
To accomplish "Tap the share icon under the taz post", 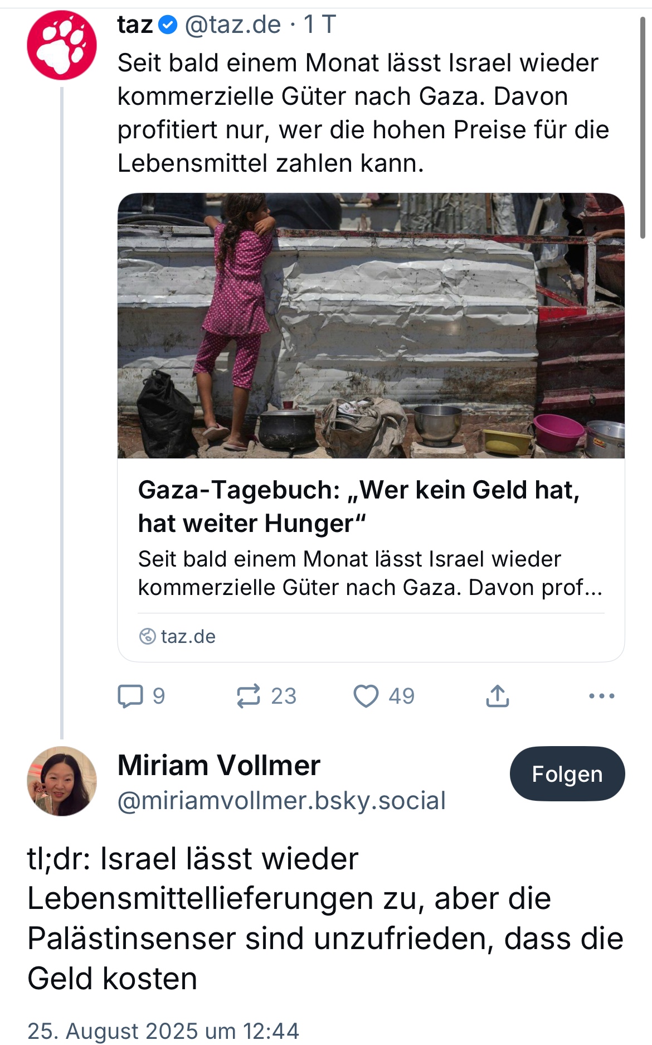I will 497,696.
